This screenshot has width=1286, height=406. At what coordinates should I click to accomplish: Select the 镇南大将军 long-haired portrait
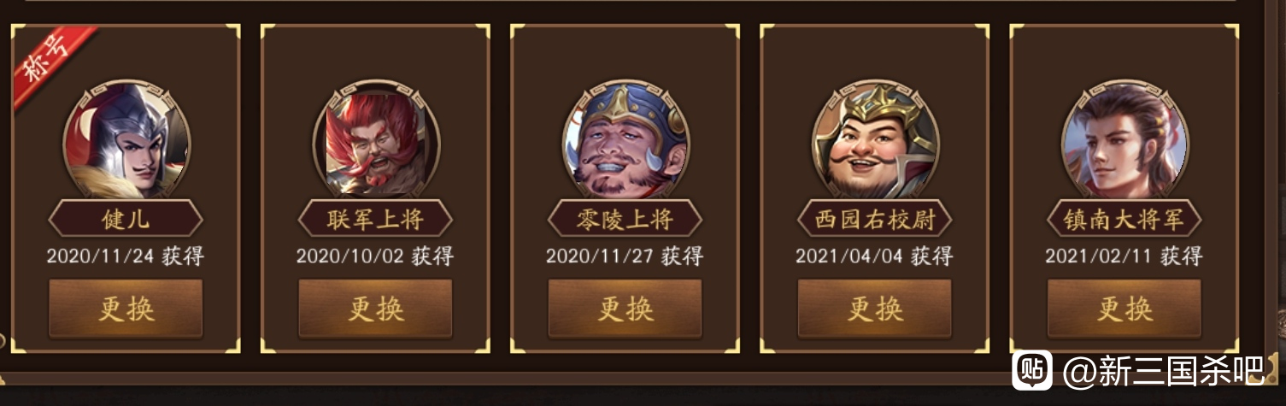(x=1125, y=140)
